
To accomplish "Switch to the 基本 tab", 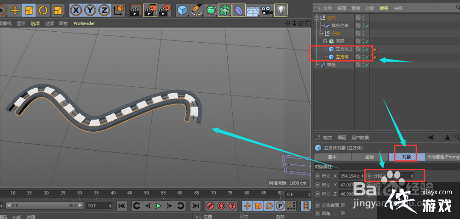I will pos(333,157).
